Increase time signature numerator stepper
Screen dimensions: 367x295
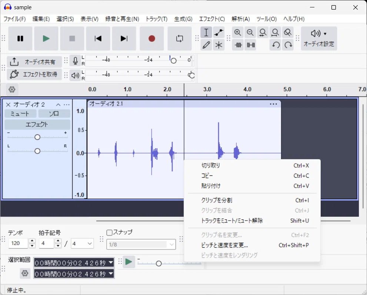pos(58,241)
